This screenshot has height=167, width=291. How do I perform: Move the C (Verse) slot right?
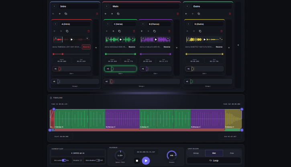click(113, 31)
